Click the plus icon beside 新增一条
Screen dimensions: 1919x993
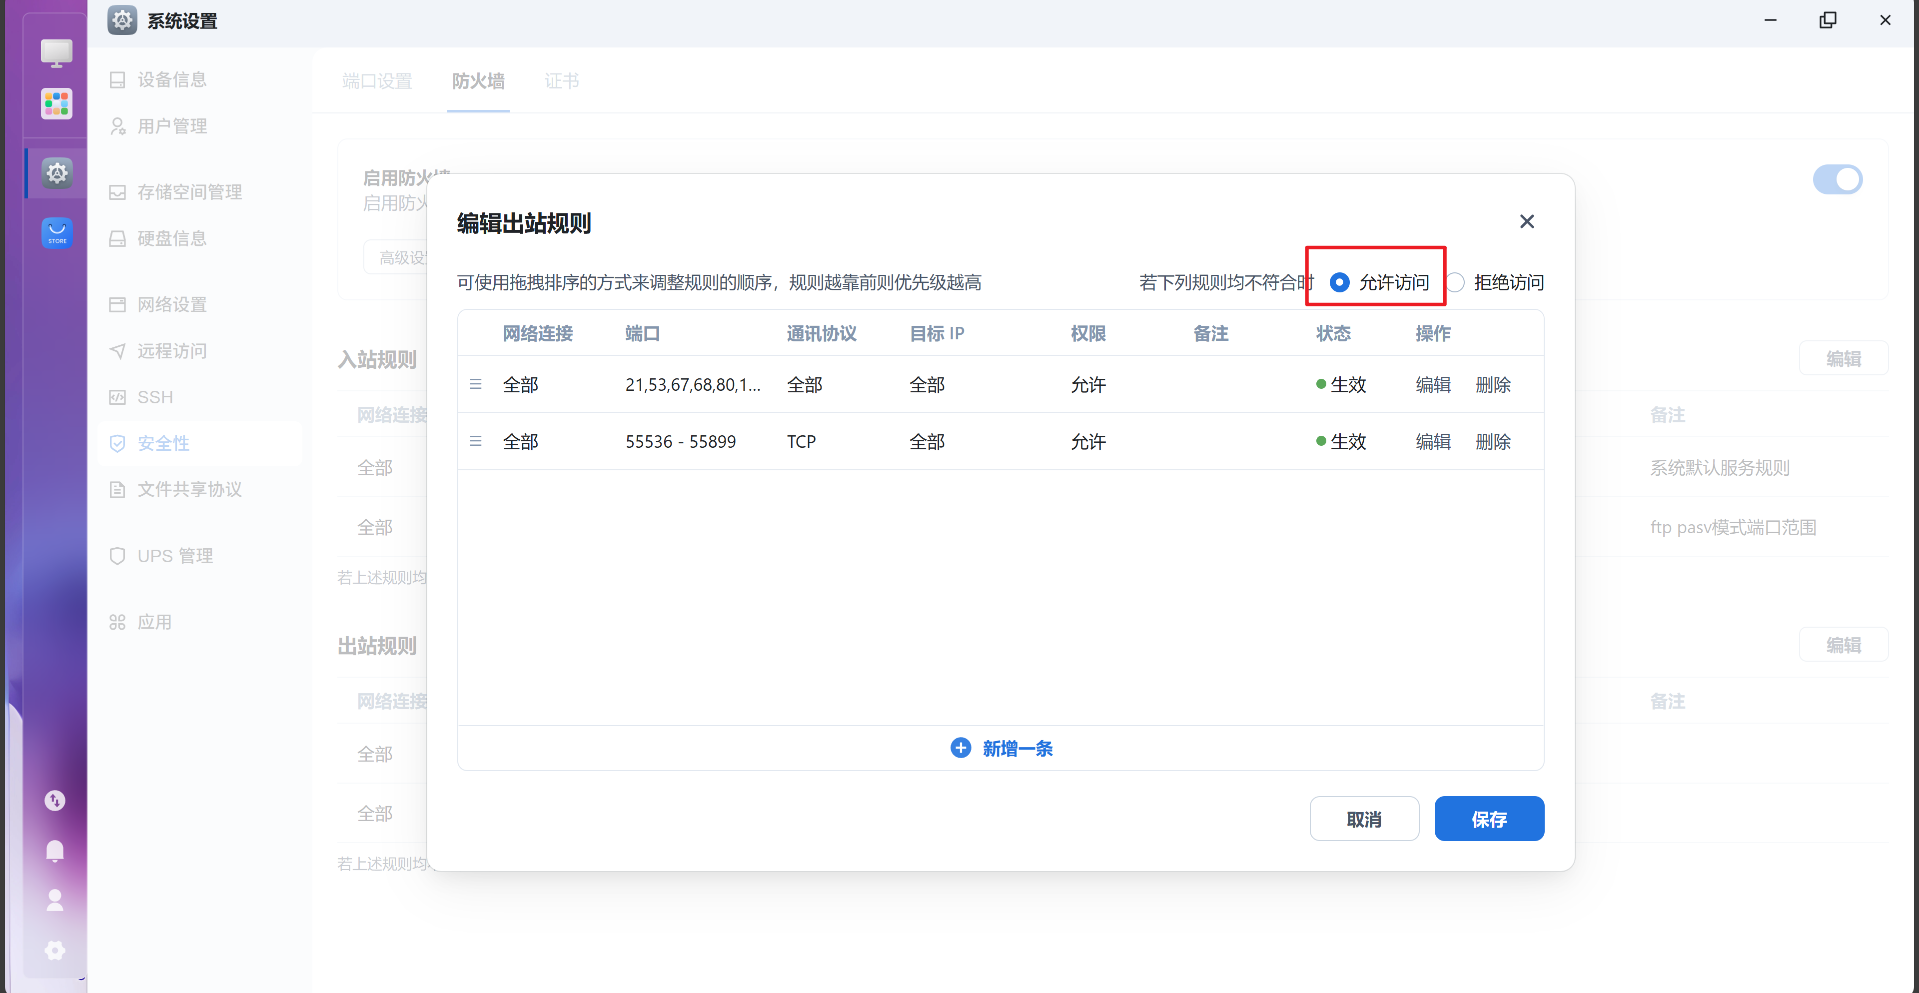click(x=961, y=748)
